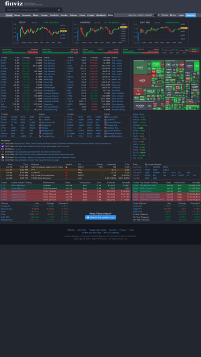Click the TL Supp. signal pattern icon
Screen dimensions: 201x357
tap(40, 117)
